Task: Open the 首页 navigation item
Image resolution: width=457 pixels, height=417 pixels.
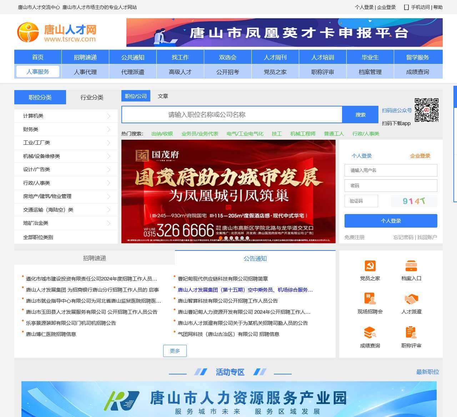Action: (x=38, y=57)
